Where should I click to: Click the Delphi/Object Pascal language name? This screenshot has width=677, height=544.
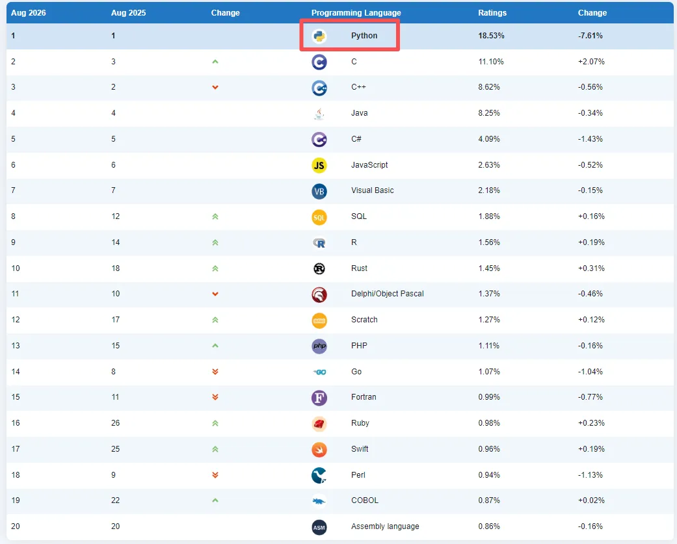[x=388, y=294]
